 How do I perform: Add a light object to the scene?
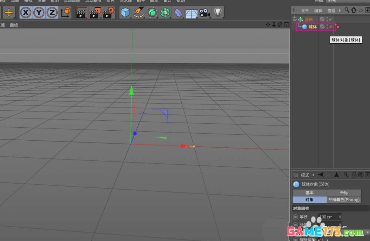coord(218,12)
